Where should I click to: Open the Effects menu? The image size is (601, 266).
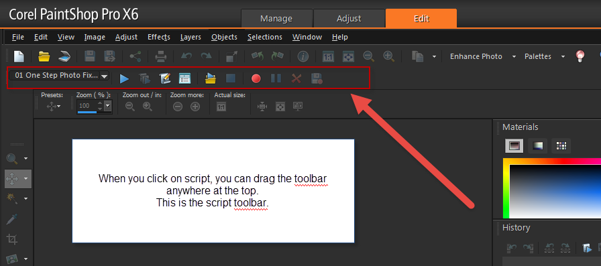point(159,37)
